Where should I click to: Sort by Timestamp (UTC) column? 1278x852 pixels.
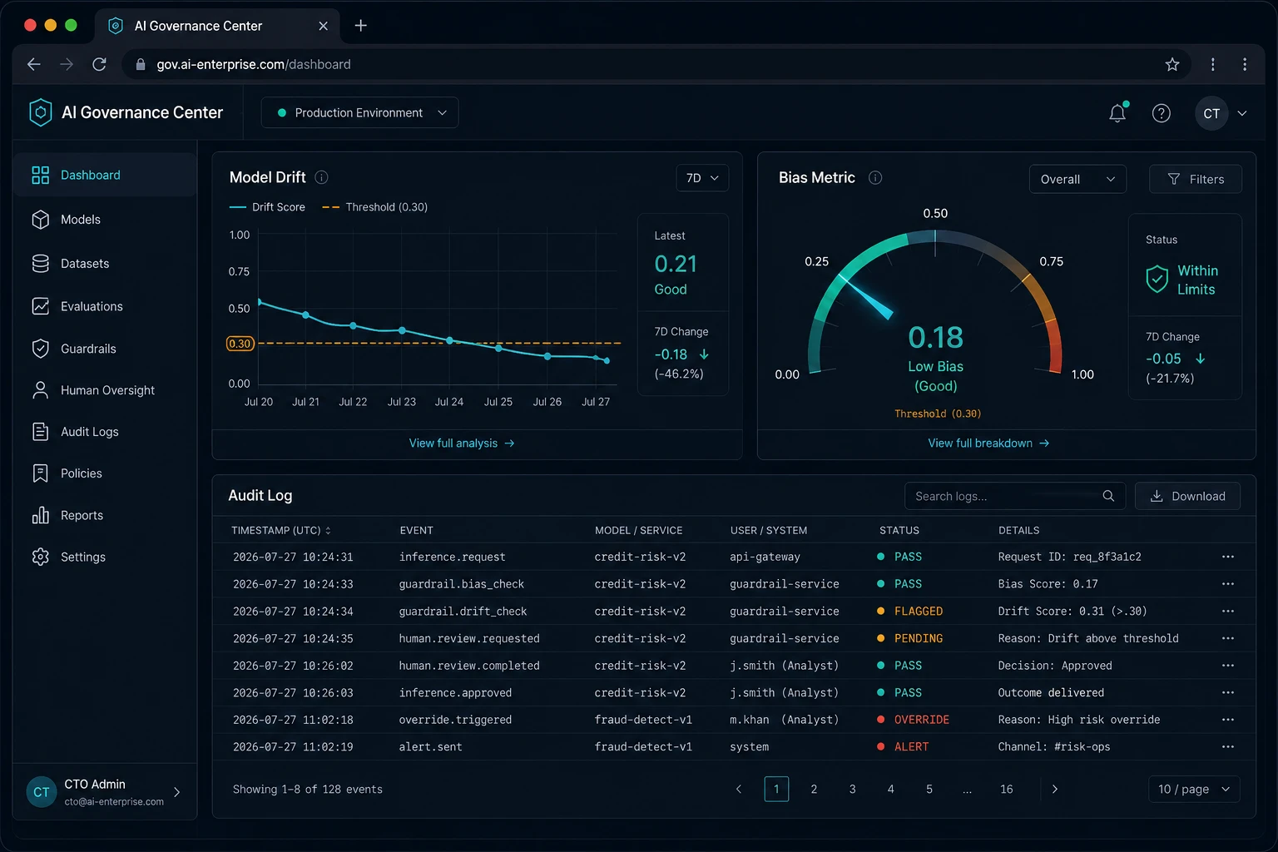point(280,530)
